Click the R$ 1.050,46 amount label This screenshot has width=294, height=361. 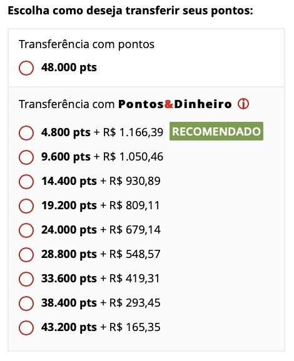pyautogui.click(x=133, y=157)
